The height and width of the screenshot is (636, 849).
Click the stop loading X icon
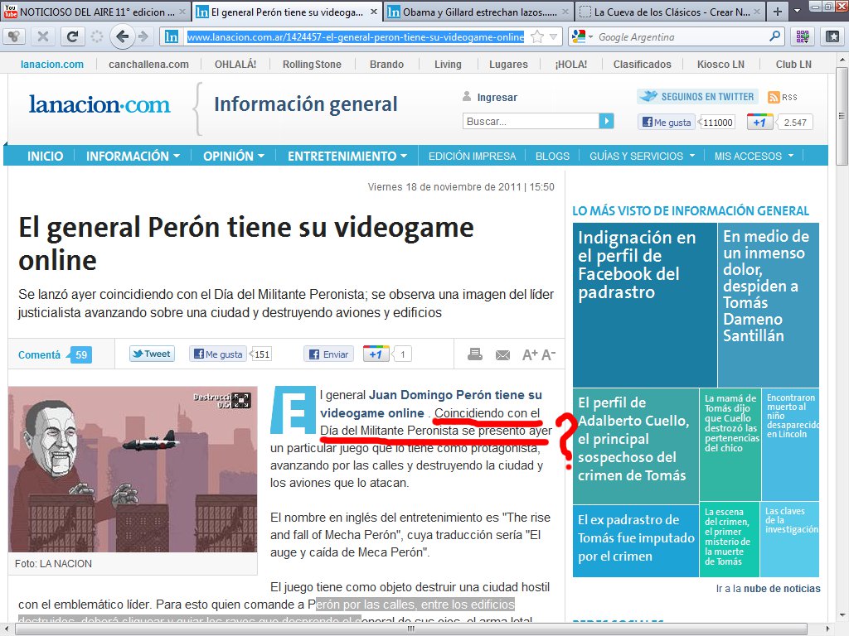[43, 36]
